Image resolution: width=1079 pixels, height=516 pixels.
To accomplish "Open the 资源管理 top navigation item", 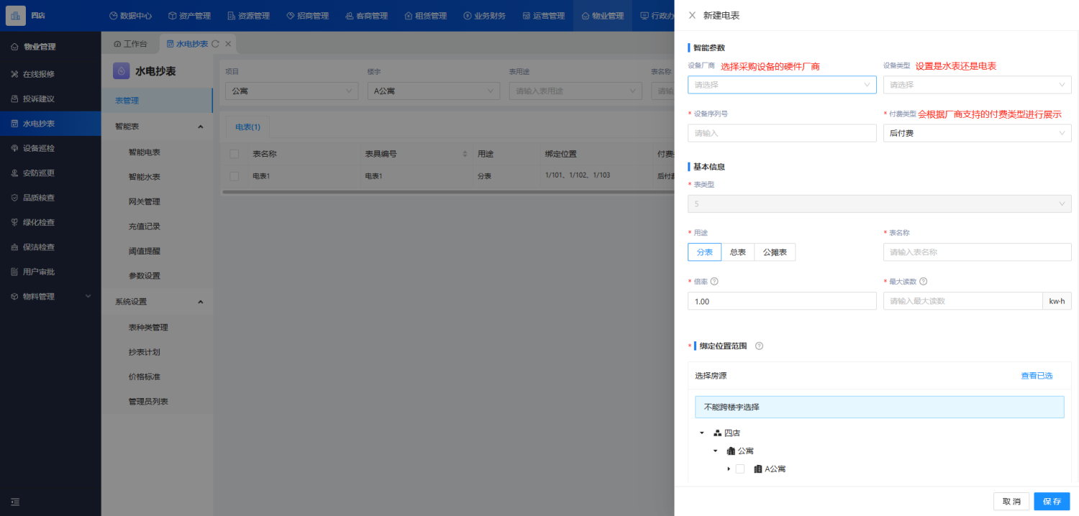I will click(x=248, y=16).
